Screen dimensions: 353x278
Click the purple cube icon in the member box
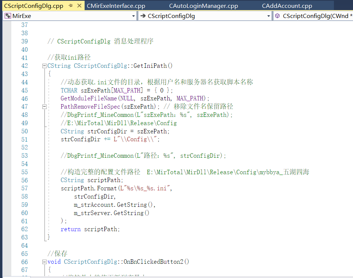(277, 16)
